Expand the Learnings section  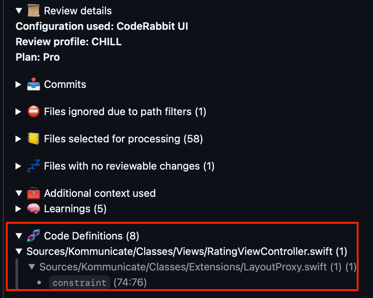[x=18, y=208]
